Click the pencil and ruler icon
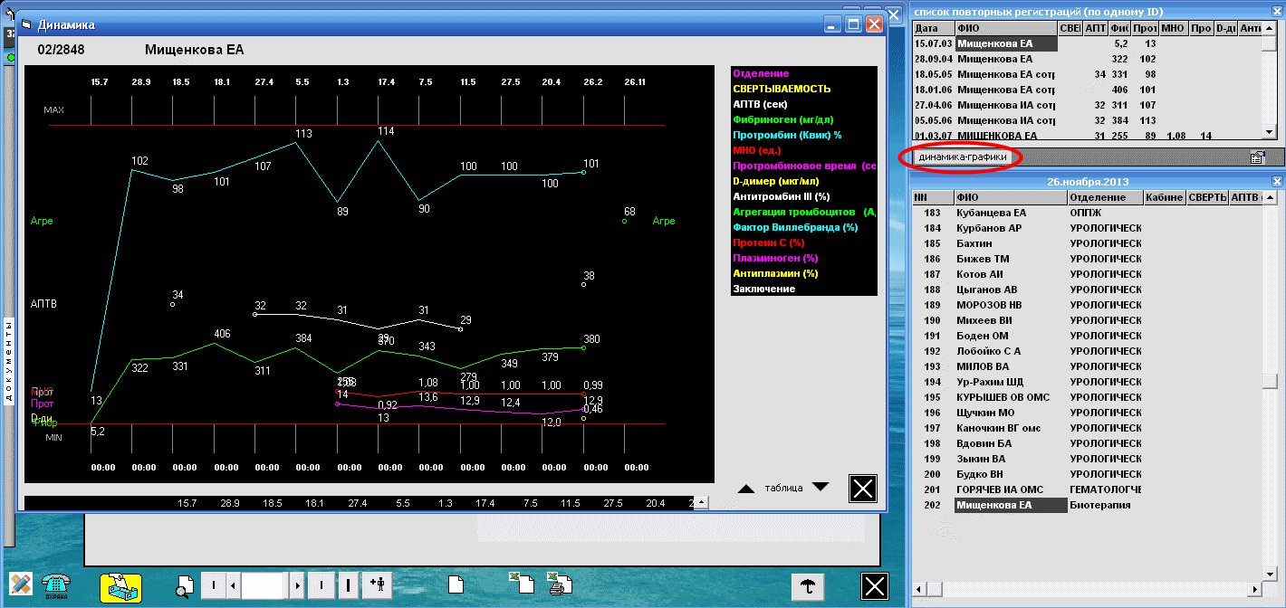1286x608 pixels. [21, 585]
